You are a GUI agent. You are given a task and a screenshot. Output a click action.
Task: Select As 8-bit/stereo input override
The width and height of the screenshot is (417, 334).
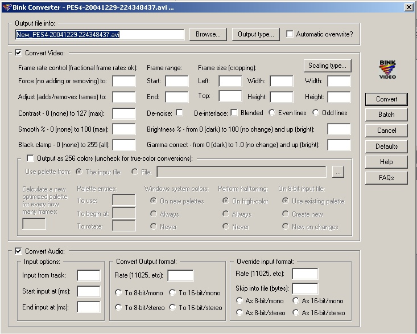[240, 312]
